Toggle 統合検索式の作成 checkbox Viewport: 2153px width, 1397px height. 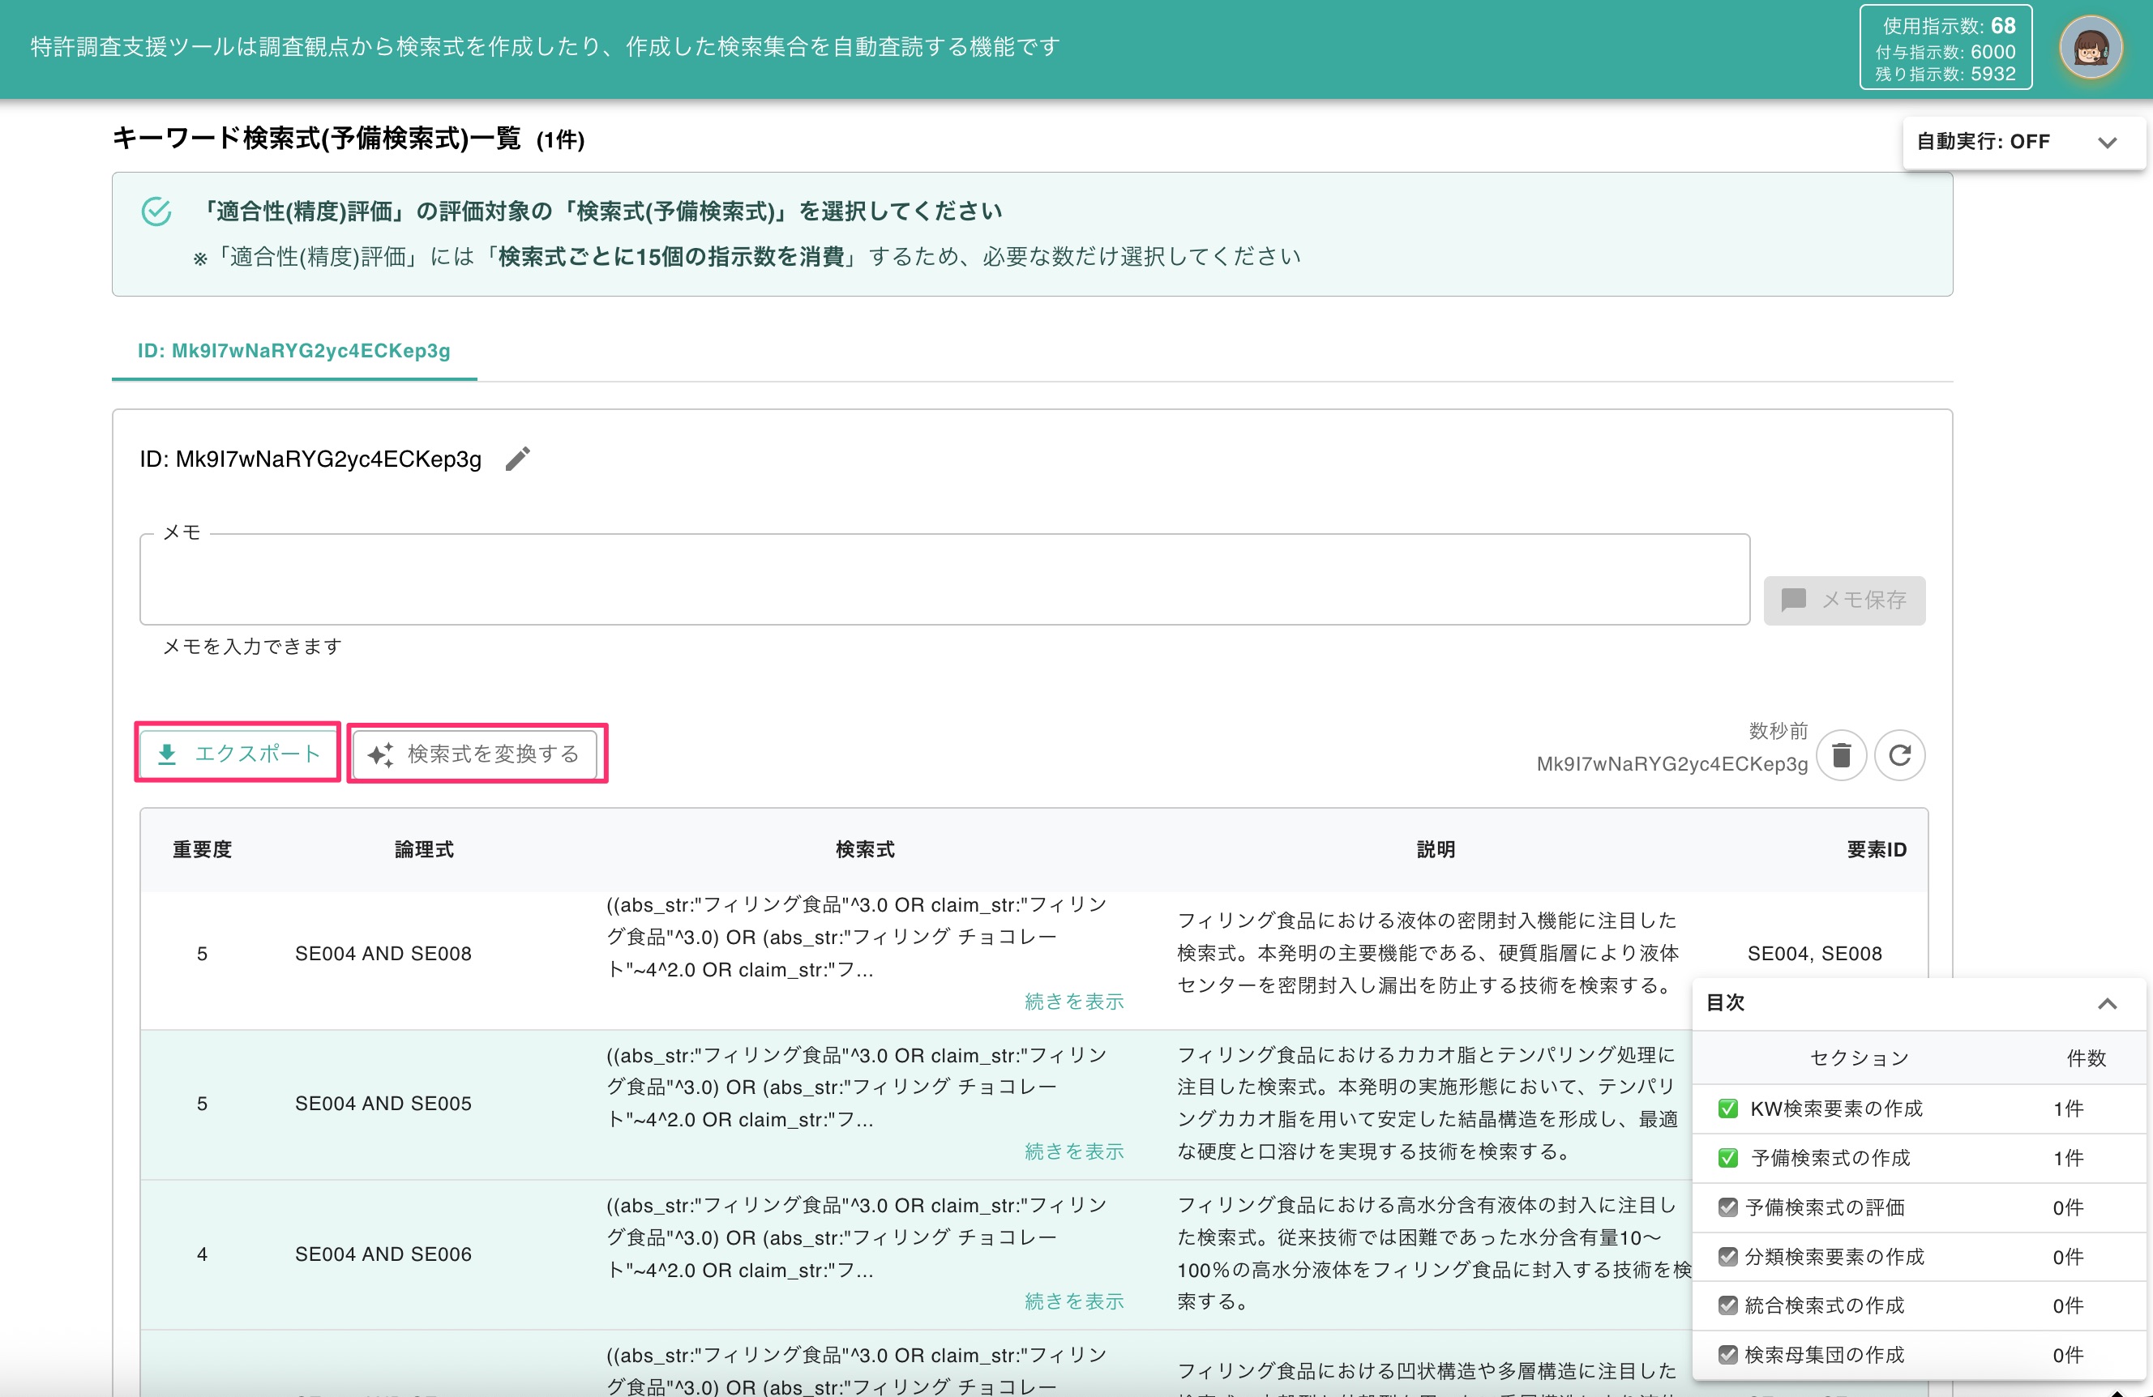pos(1727,1305)
